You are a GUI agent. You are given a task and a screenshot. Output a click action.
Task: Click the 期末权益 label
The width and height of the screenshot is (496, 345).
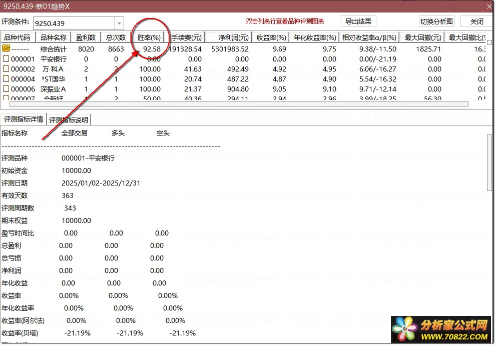(x=15, y=220)
